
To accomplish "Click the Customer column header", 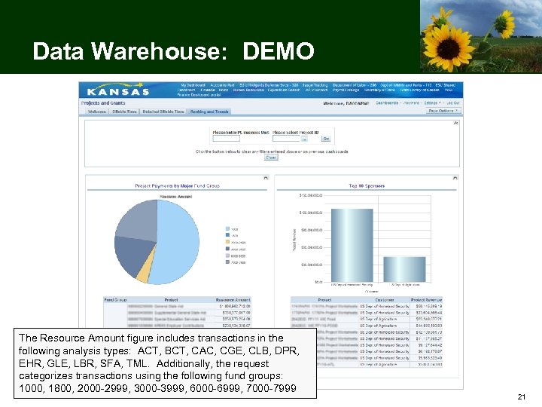I will click(x=385, y=300).
